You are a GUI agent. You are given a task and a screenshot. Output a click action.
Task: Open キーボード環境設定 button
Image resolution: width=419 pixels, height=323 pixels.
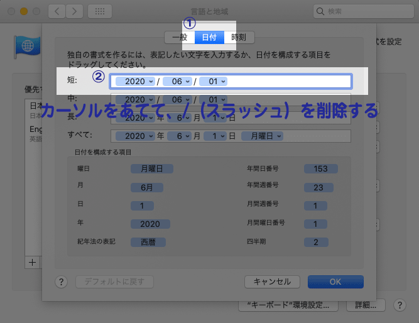[288, 305]
